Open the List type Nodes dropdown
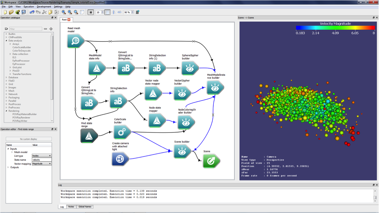 tap(41, 156)
